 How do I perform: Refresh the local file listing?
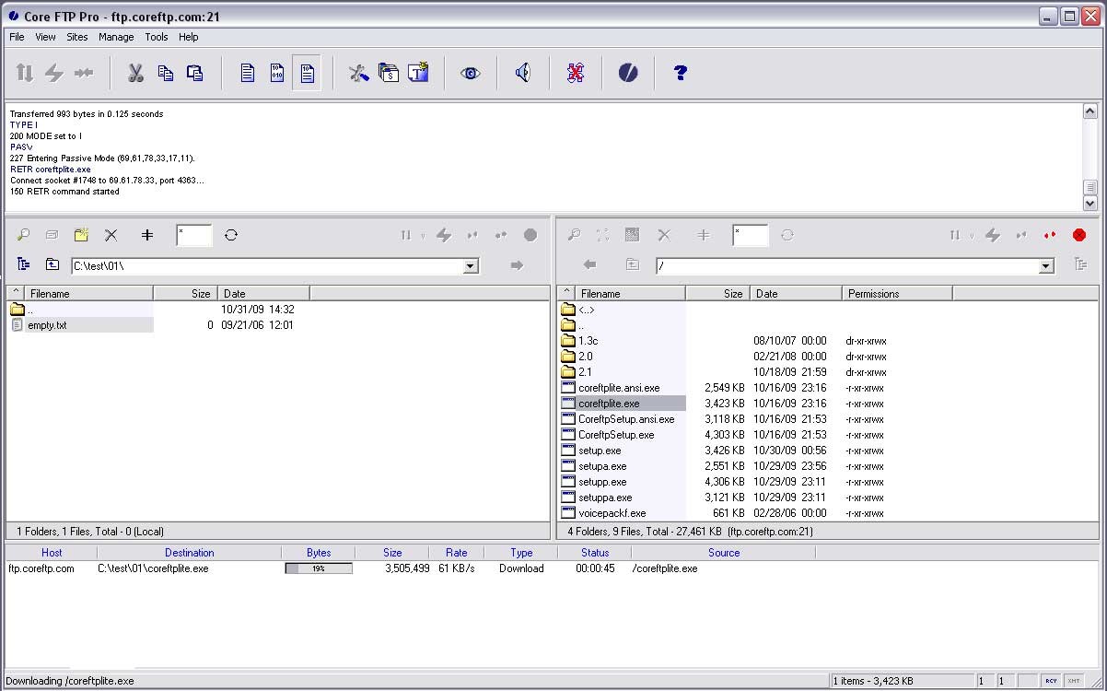coord(231,235)
